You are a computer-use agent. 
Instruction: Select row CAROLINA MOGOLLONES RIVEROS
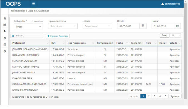(97, 84)
